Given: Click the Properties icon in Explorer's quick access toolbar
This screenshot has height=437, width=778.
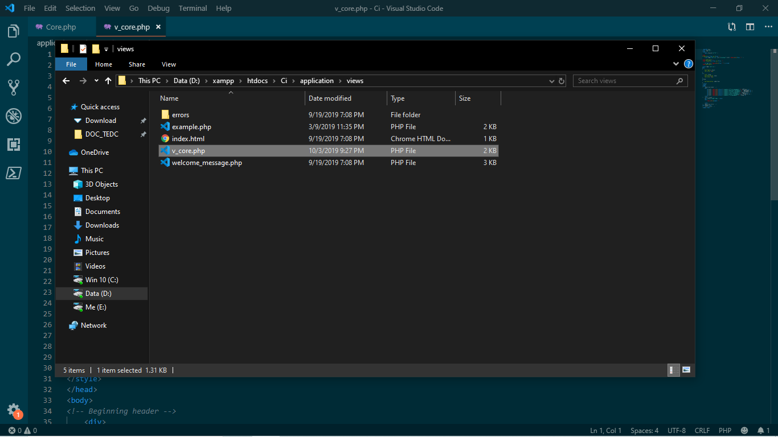Looking at the screenshot, I should click(x=83, y=49).
